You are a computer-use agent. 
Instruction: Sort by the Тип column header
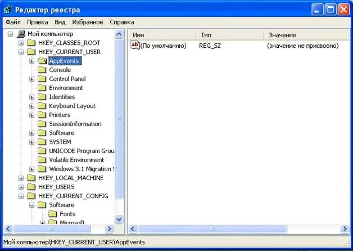229,35
